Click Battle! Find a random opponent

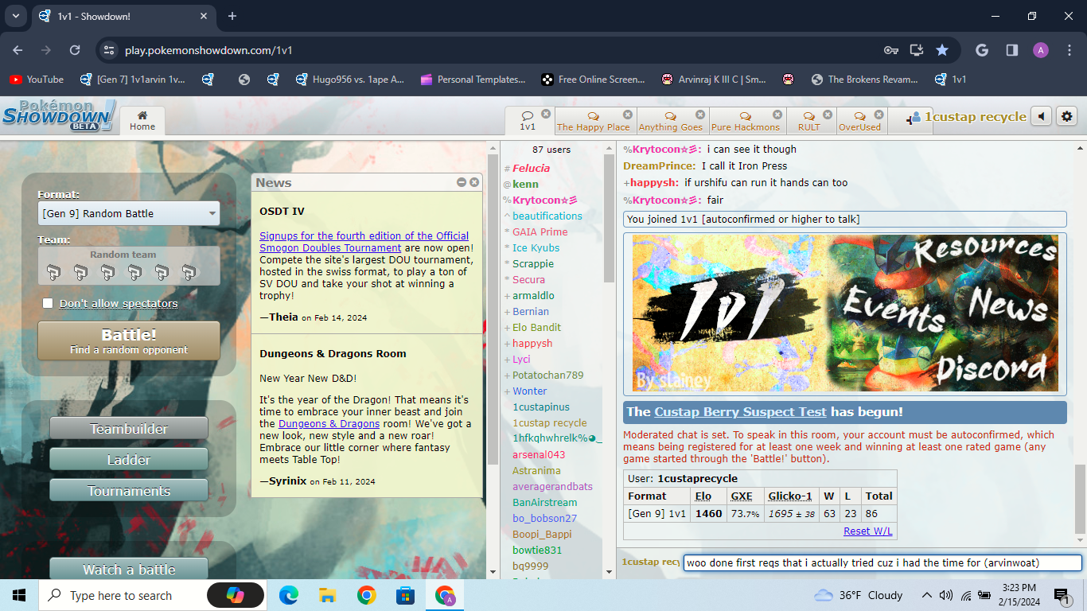129,341
